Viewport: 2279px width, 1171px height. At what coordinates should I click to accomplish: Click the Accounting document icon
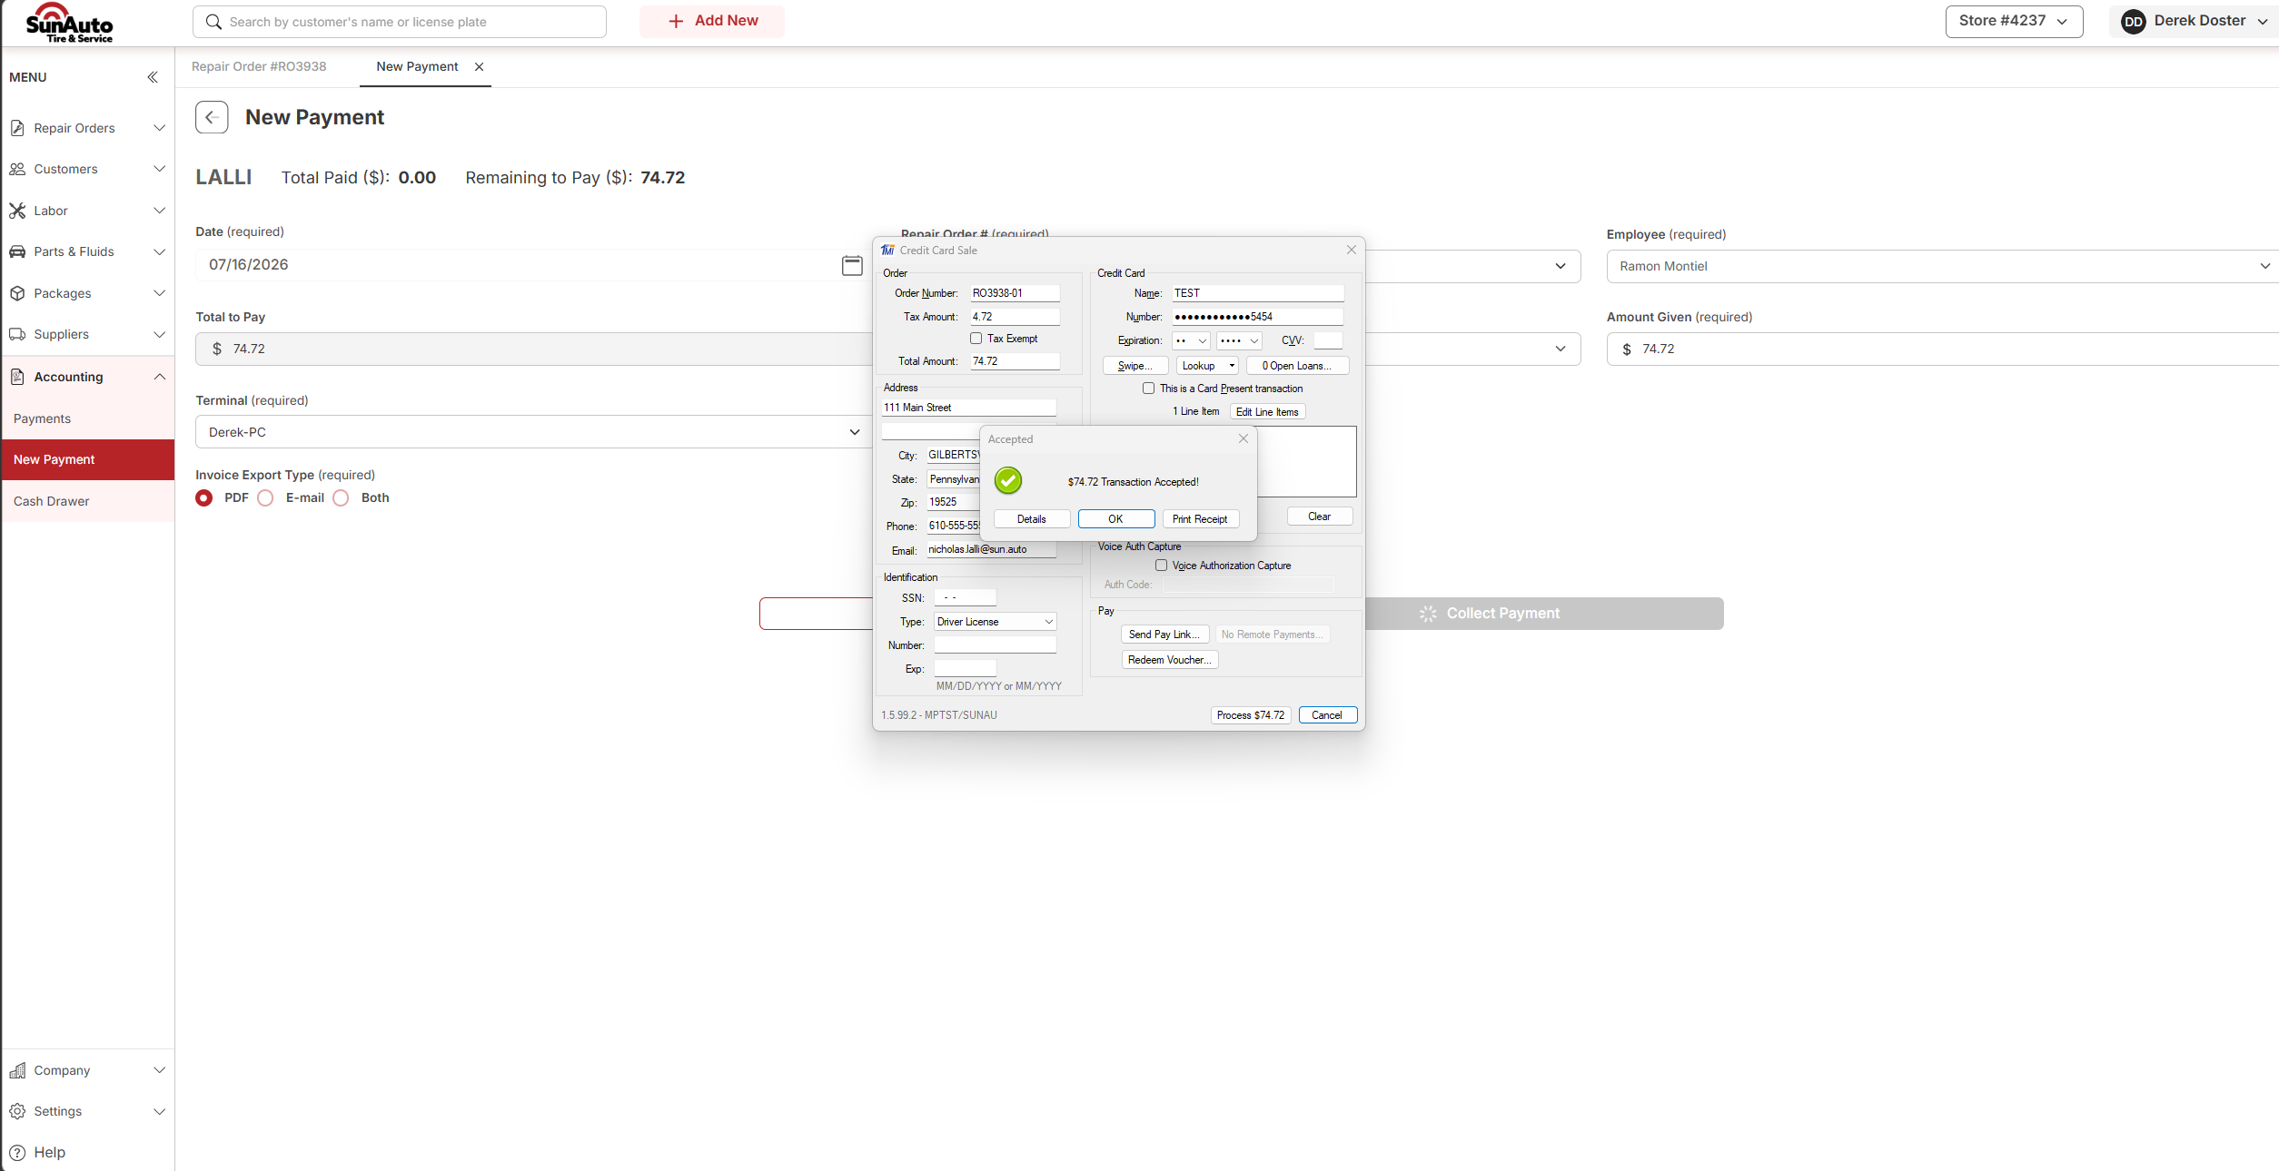point(17,377)
